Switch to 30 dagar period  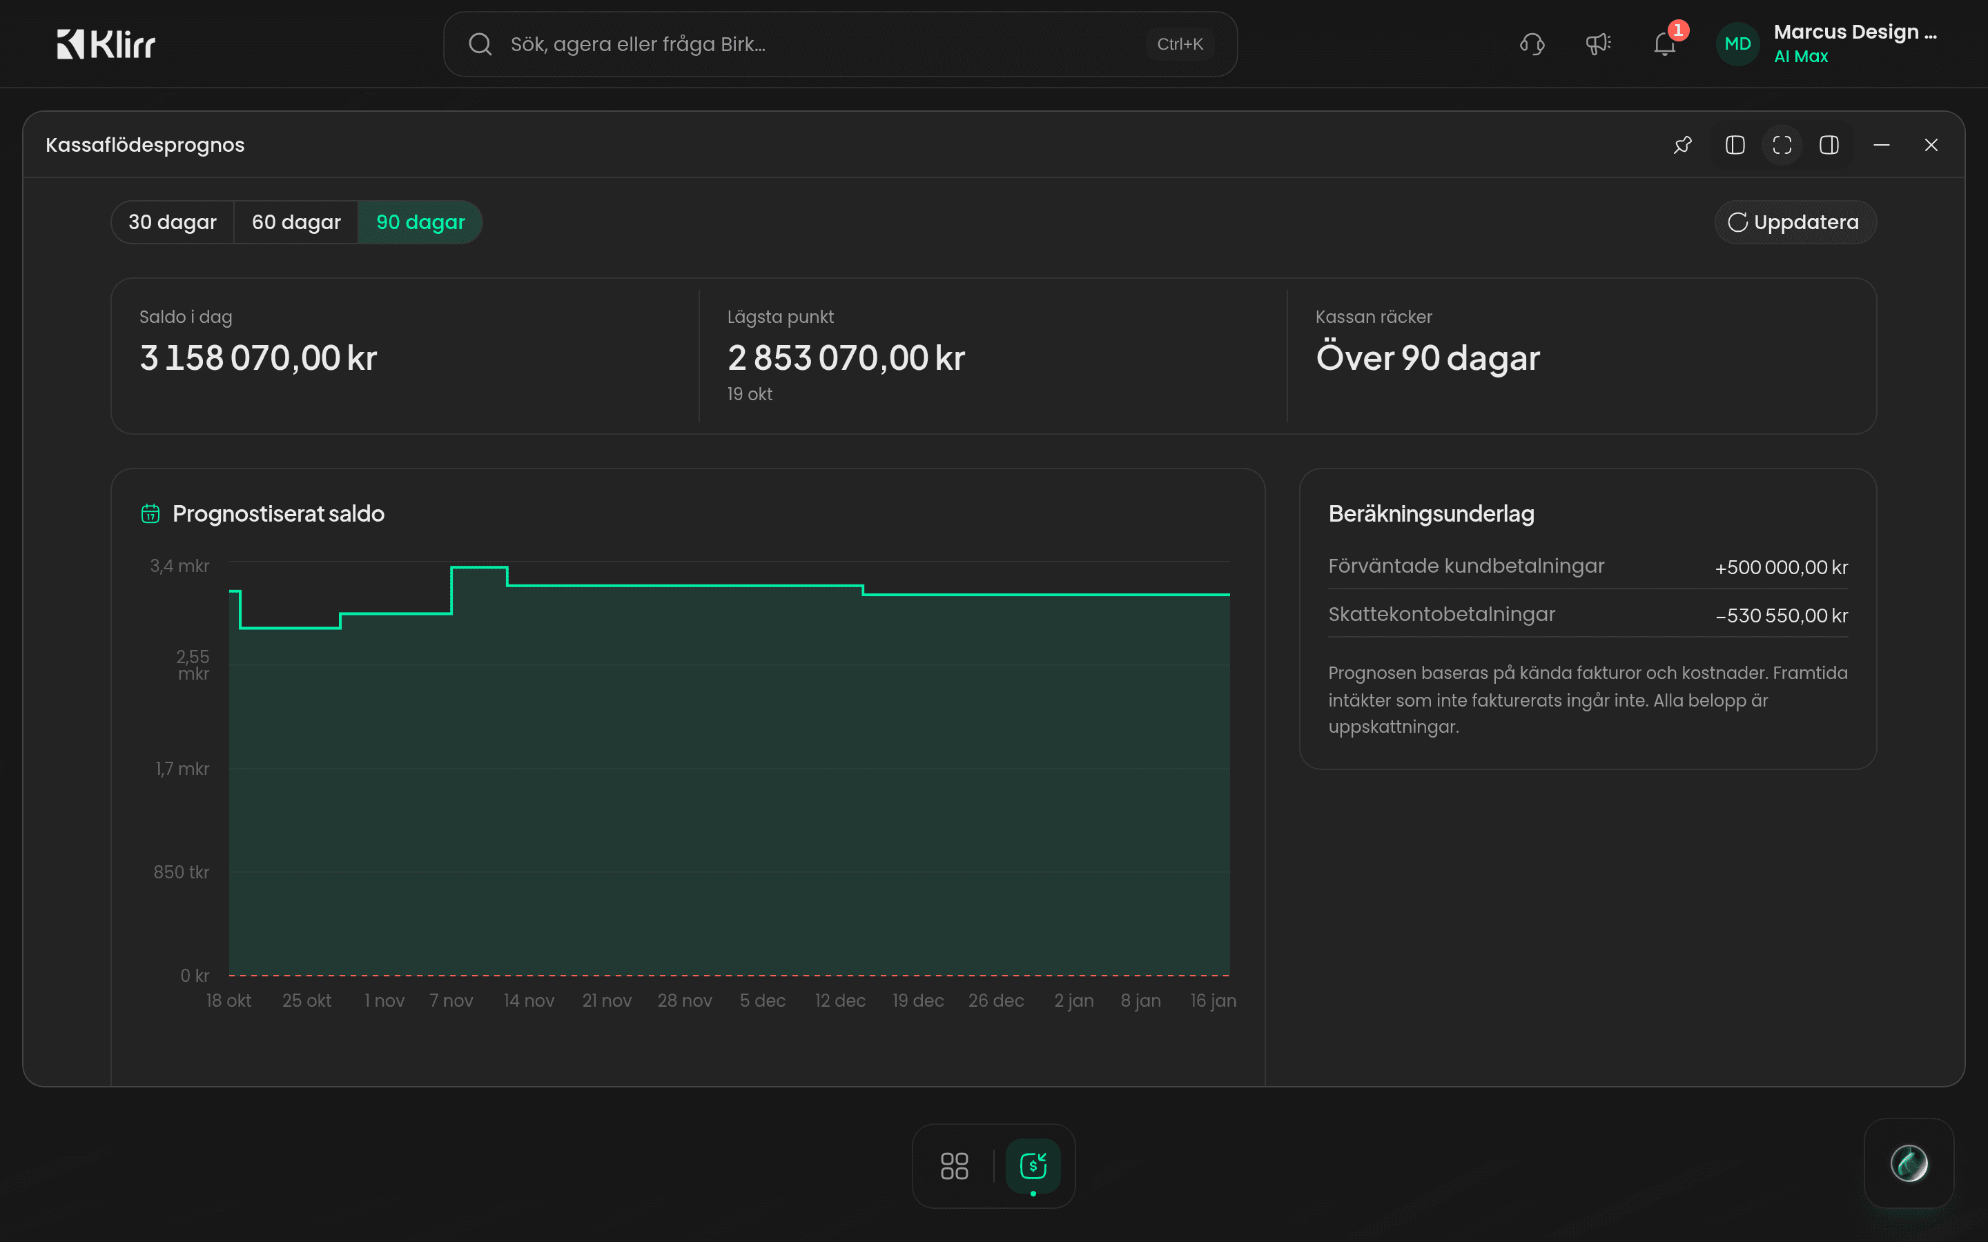173,223
